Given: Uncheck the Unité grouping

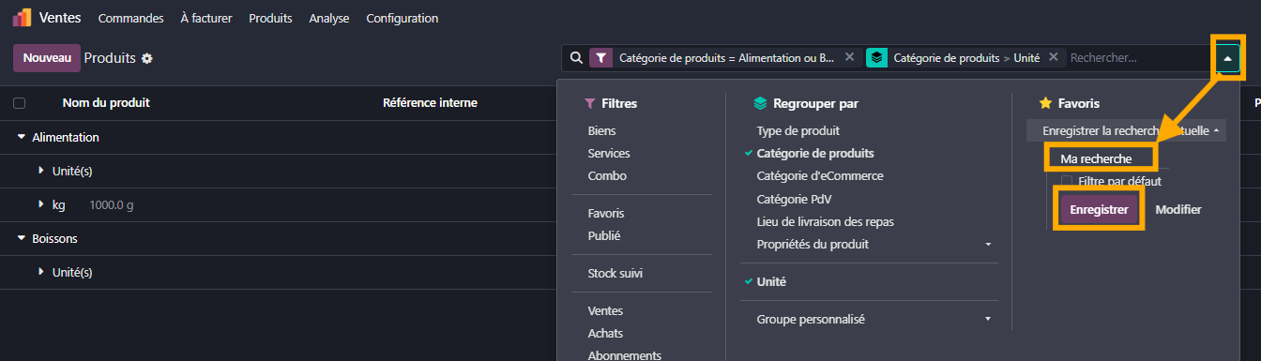Looking at the screenshot, I should 771,282.
